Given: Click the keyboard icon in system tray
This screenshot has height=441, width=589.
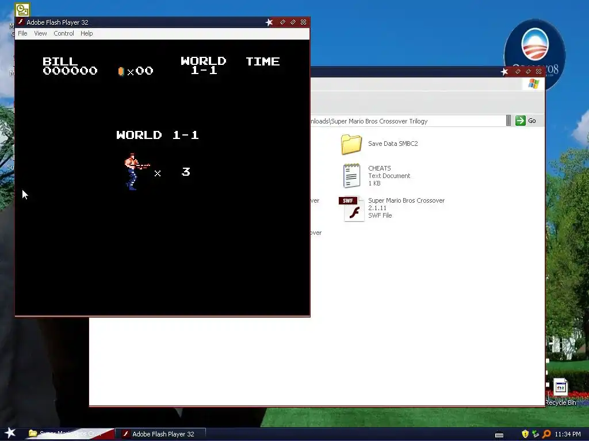Looking at the screenshot, I should coord(499,435).
